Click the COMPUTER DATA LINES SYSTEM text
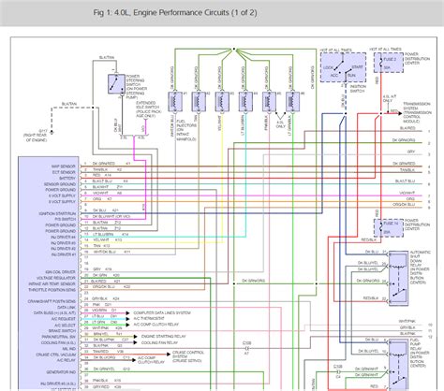444x391 pixels. click(x=162, y=312)
